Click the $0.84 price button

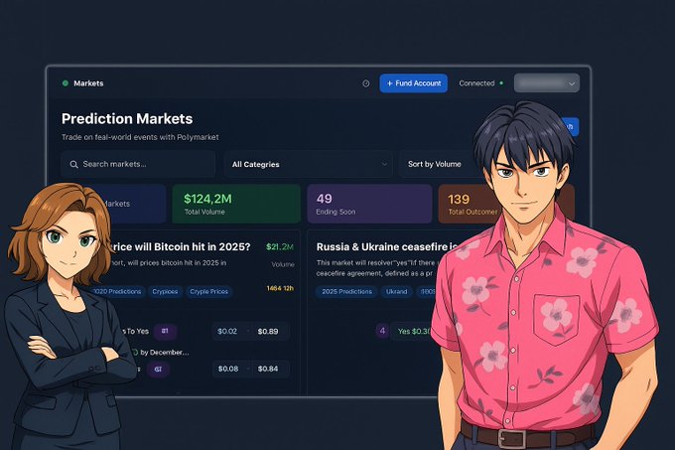(x=268, y=369)
